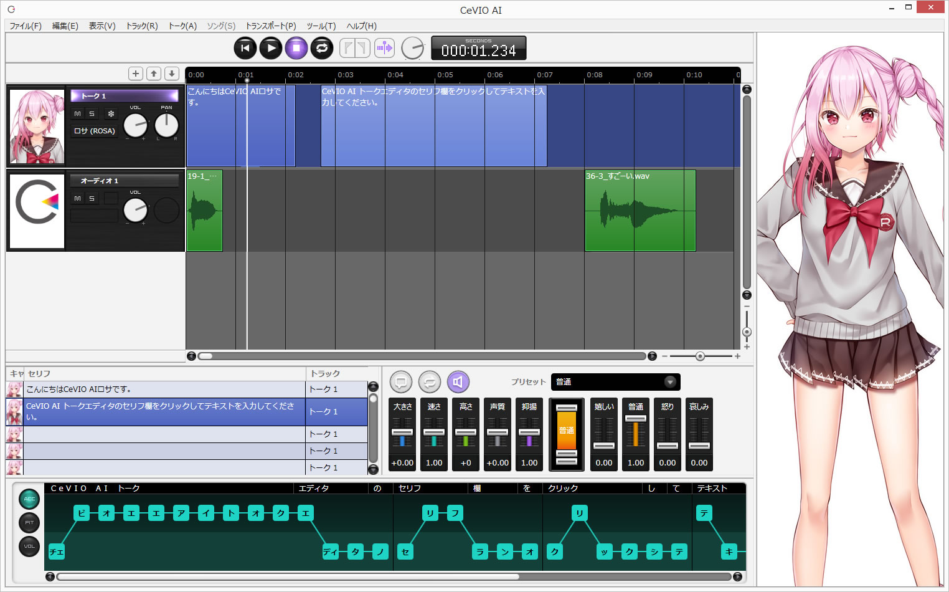Click the grey looping arrows button above the sliders
The image size is (949, 592).
tap(430, 381)
